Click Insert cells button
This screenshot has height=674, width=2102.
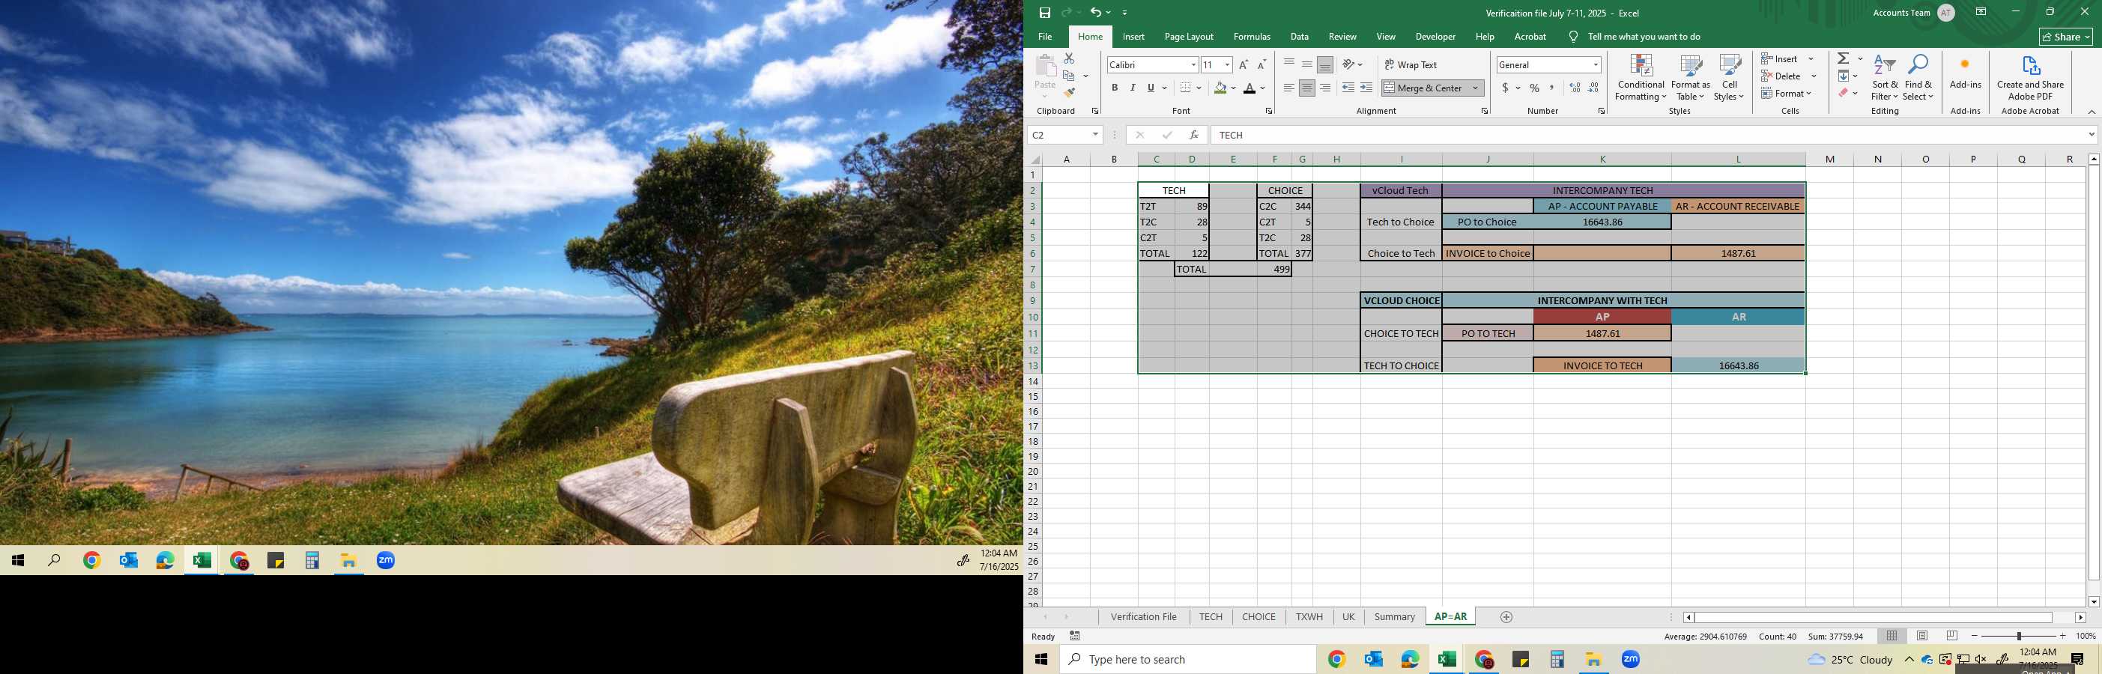point(1780,58)
